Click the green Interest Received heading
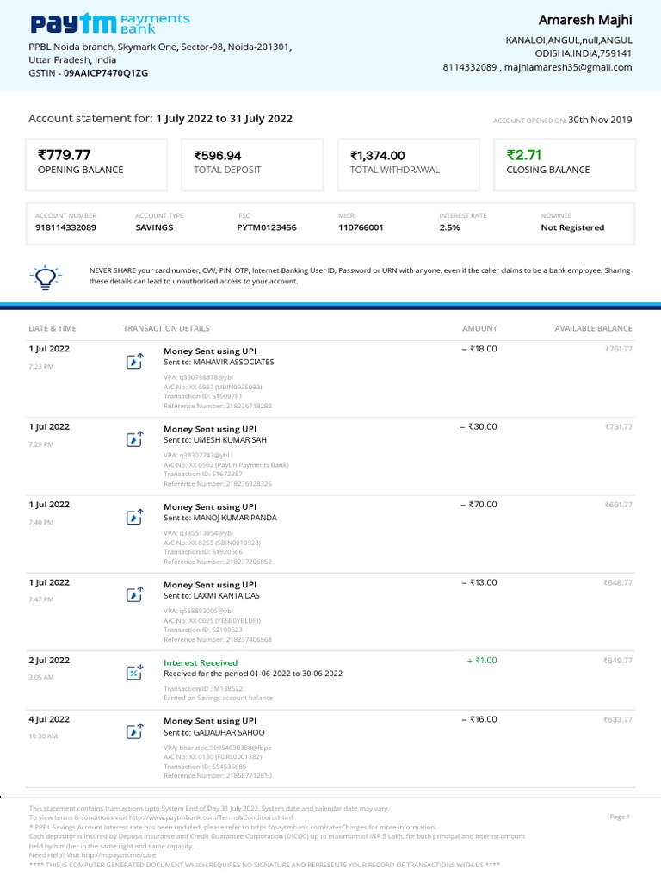The image size is (661, 882). click(201, 663)
